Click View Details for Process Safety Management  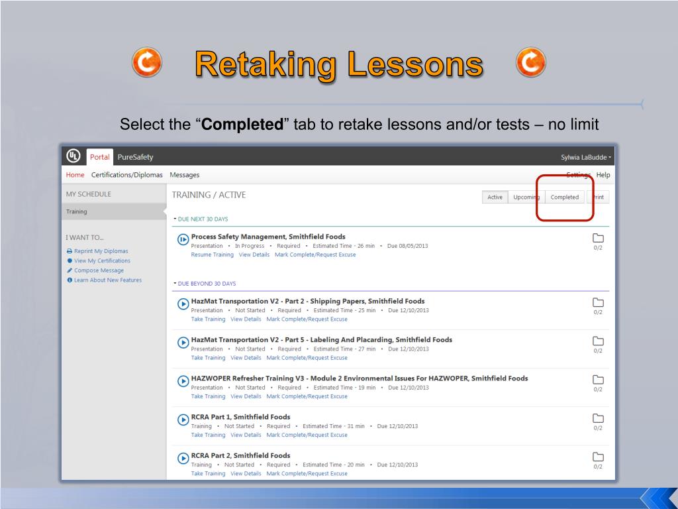[x=254, y=254]
